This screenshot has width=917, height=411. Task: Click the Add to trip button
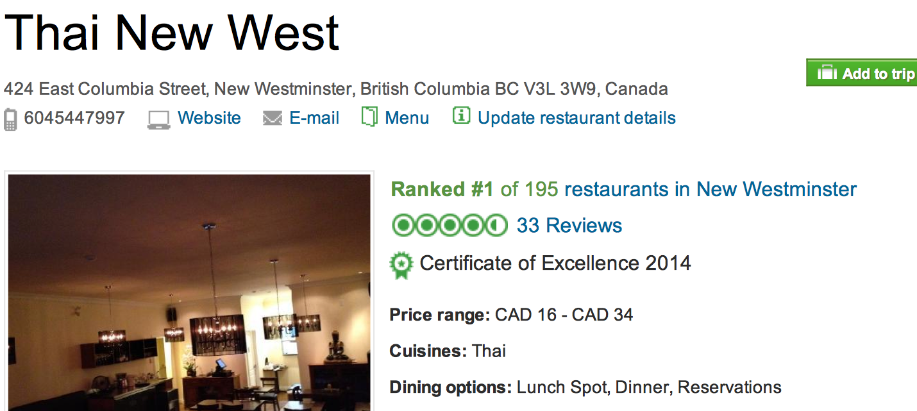[862, 73]
